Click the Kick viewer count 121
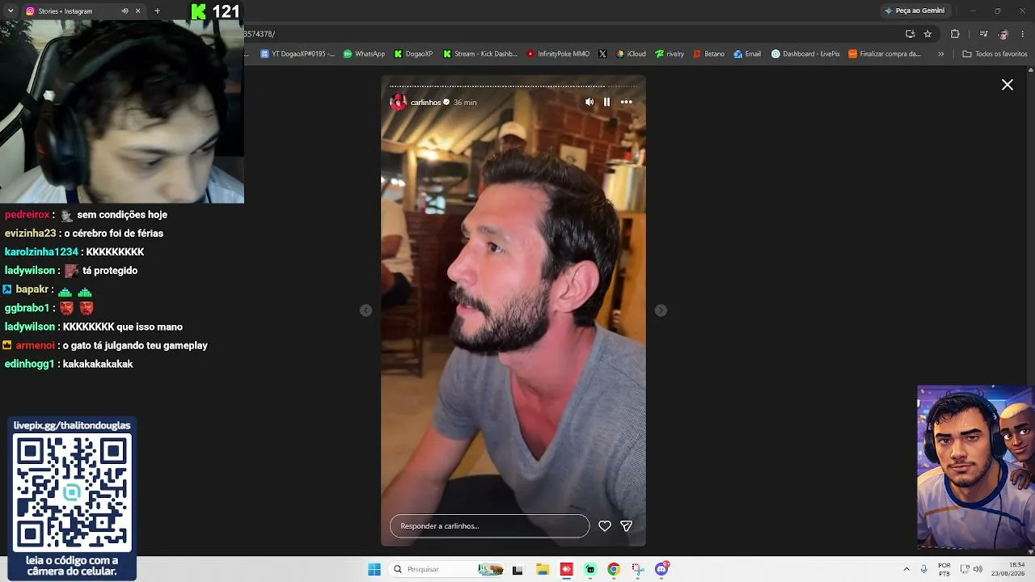The width and height of the screenshot is (1035, 582). [x=226, y=11]
